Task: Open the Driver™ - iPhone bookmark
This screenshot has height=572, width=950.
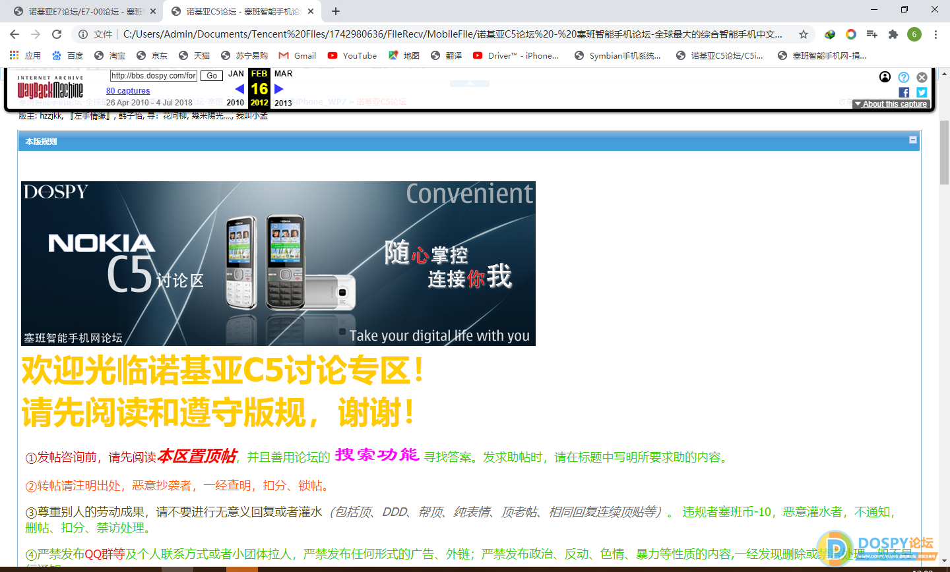Action: pyautogui.click(x=515, y=55)
